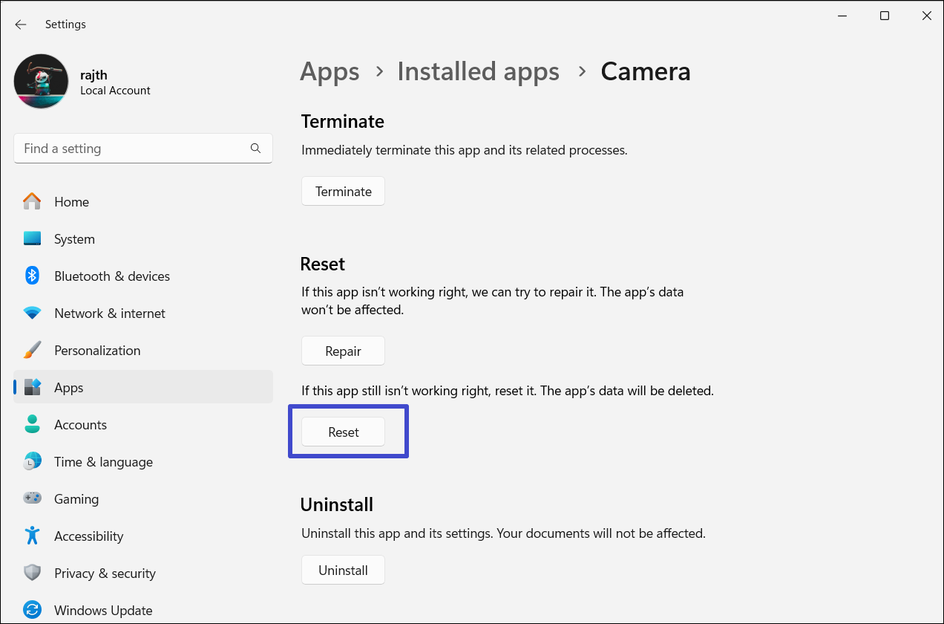The width and height of the screenshot is (944, 624).
Task: Go back using the back arrow
Action: click(x=21, y=25)
